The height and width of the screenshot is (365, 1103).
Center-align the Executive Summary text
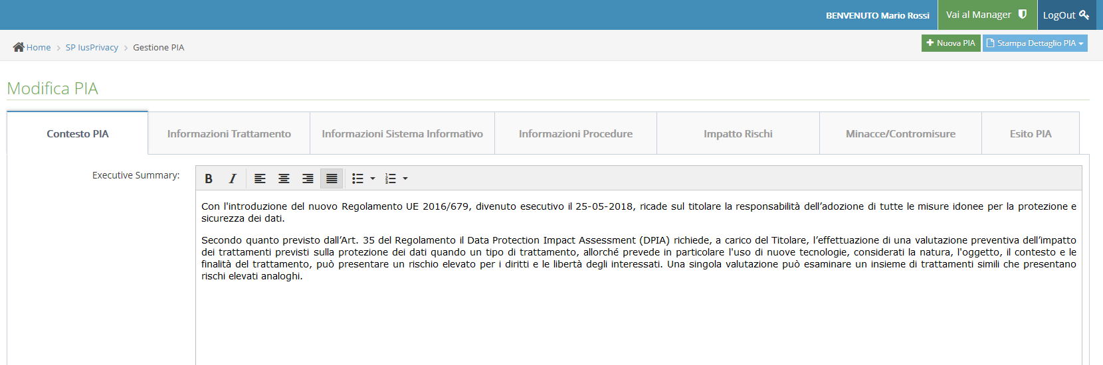pos(284,179)
